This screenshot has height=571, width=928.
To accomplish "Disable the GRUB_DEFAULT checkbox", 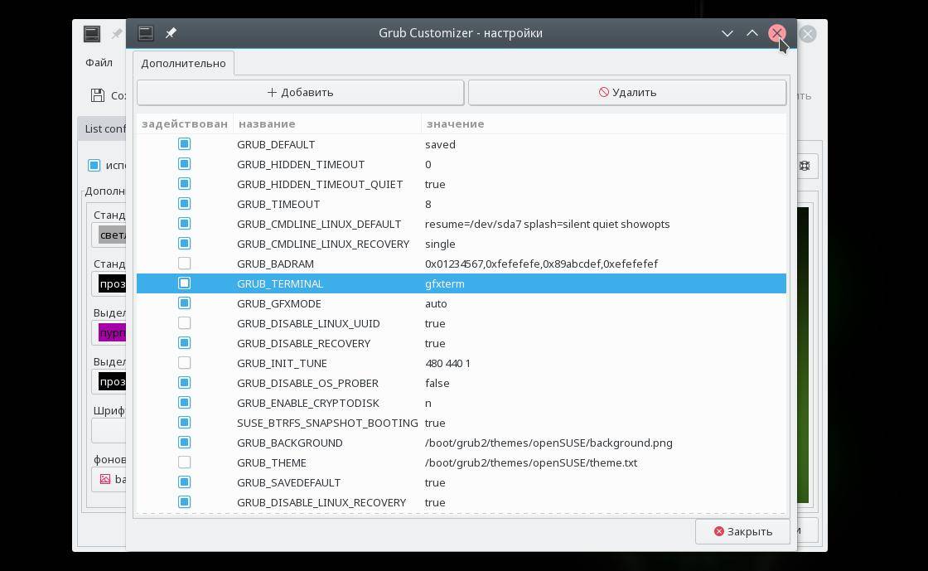I will 185,144.
